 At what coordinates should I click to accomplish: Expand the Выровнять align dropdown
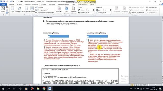click(152, 7)
